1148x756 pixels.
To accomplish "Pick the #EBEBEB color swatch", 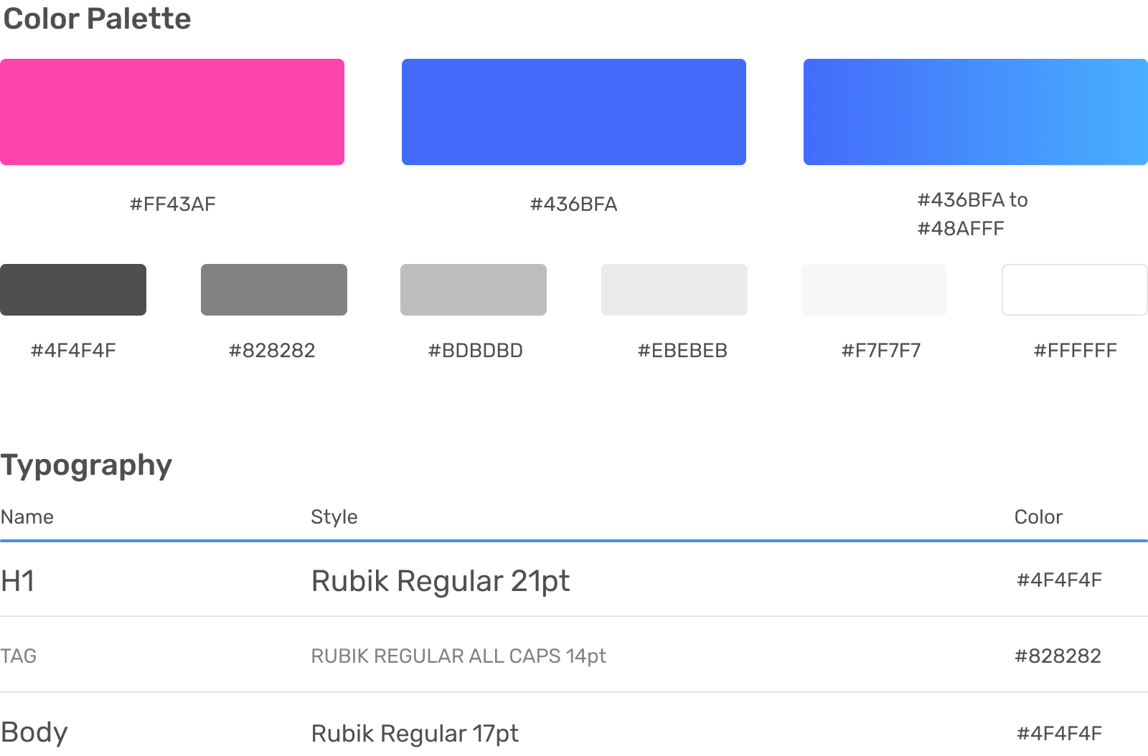I will tap(674, 290).
